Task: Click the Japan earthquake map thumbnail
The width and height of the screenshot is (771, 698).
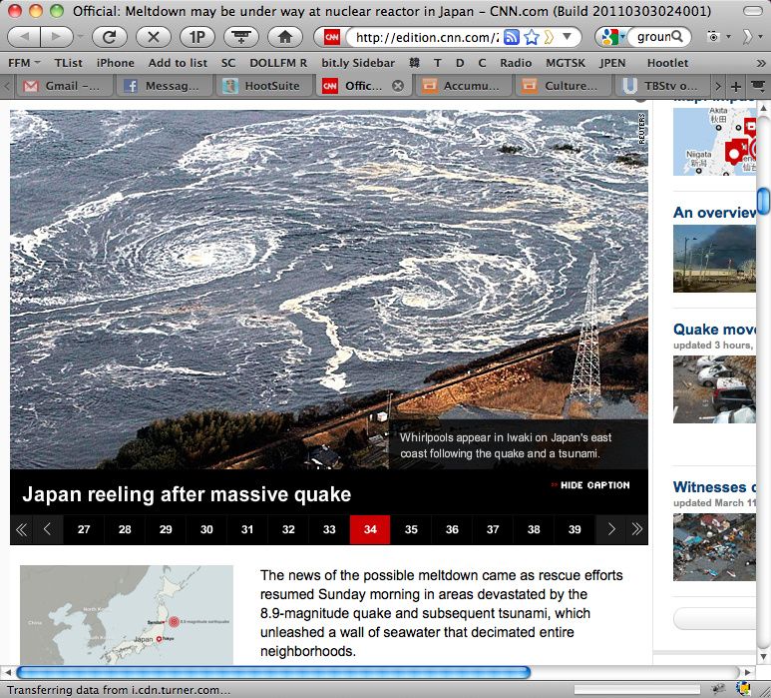Action: (x=127, y=615)
